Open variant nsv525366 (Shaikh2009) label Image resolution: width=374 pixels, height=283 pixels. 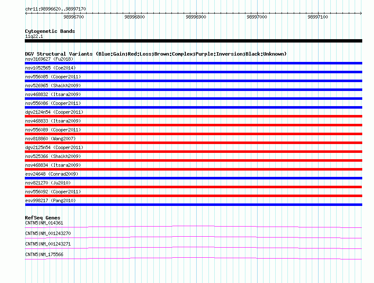[x=53, y=156]
